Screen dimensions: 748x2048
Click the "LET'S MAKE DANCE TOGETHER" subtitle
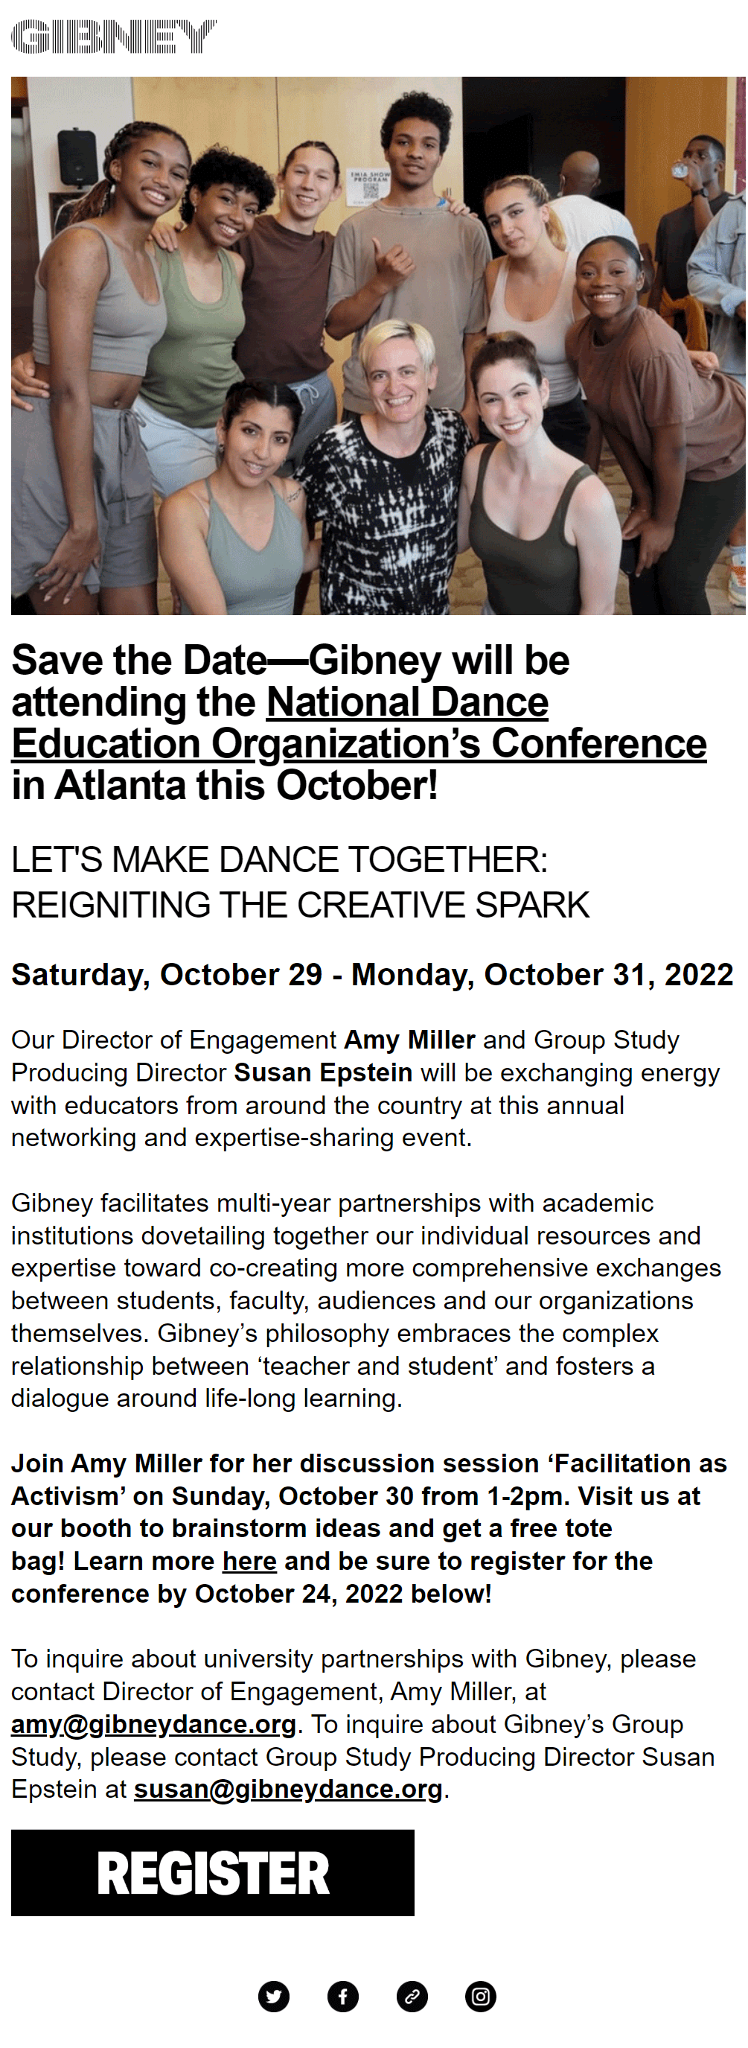(x=279, y=860)
